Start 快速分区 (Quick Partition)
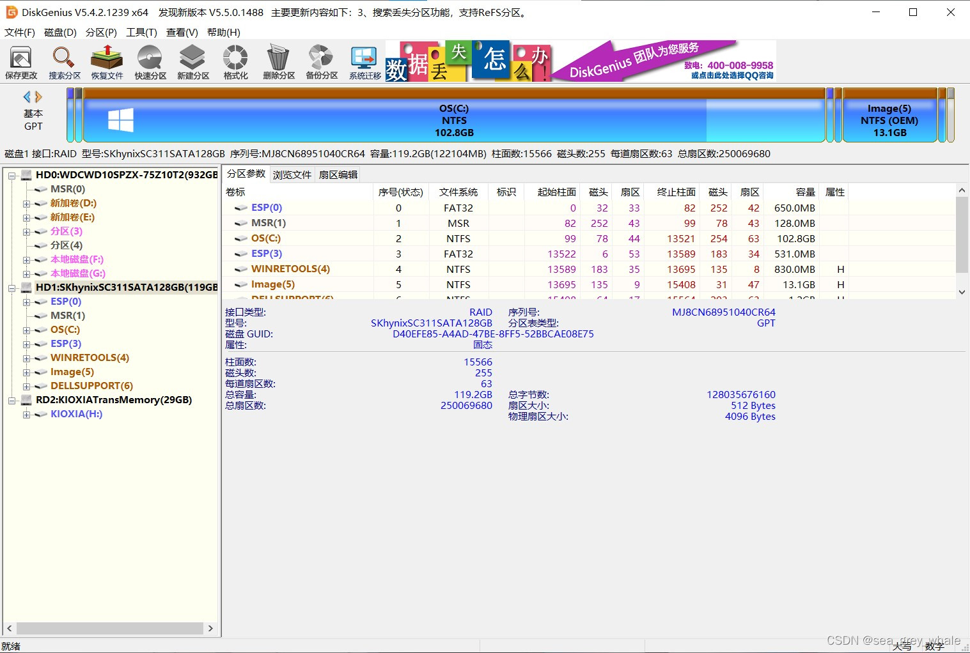 (150, 63)
